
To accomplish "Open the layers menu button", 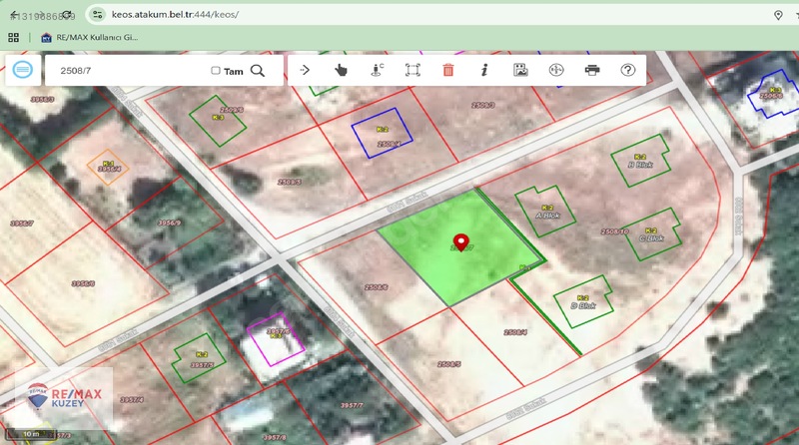I will click(x=22, y=69).
